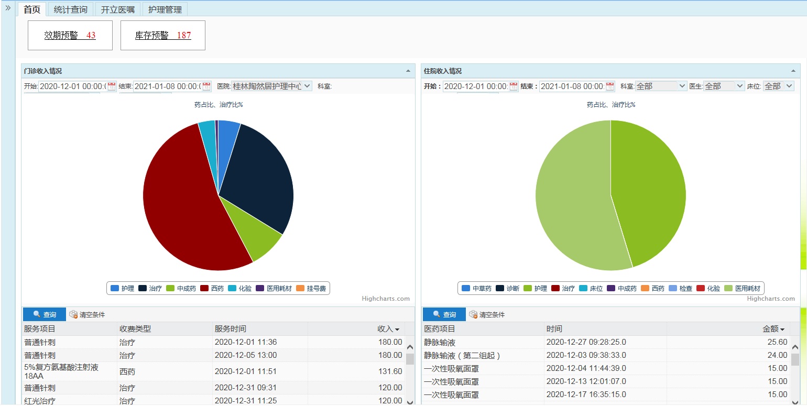Toggle 医用耗材 legend in inpatient chart

tap(743, 289)
